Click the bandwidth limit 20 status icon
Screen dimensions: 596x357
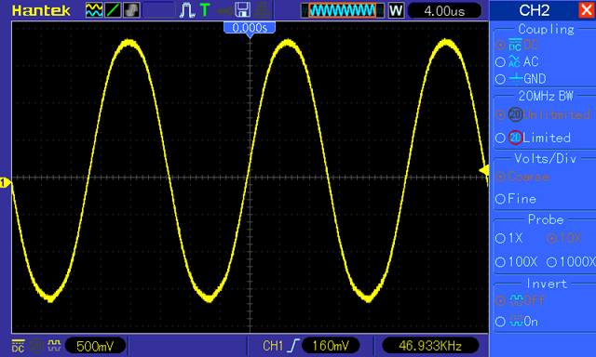[x=36, y=346]
